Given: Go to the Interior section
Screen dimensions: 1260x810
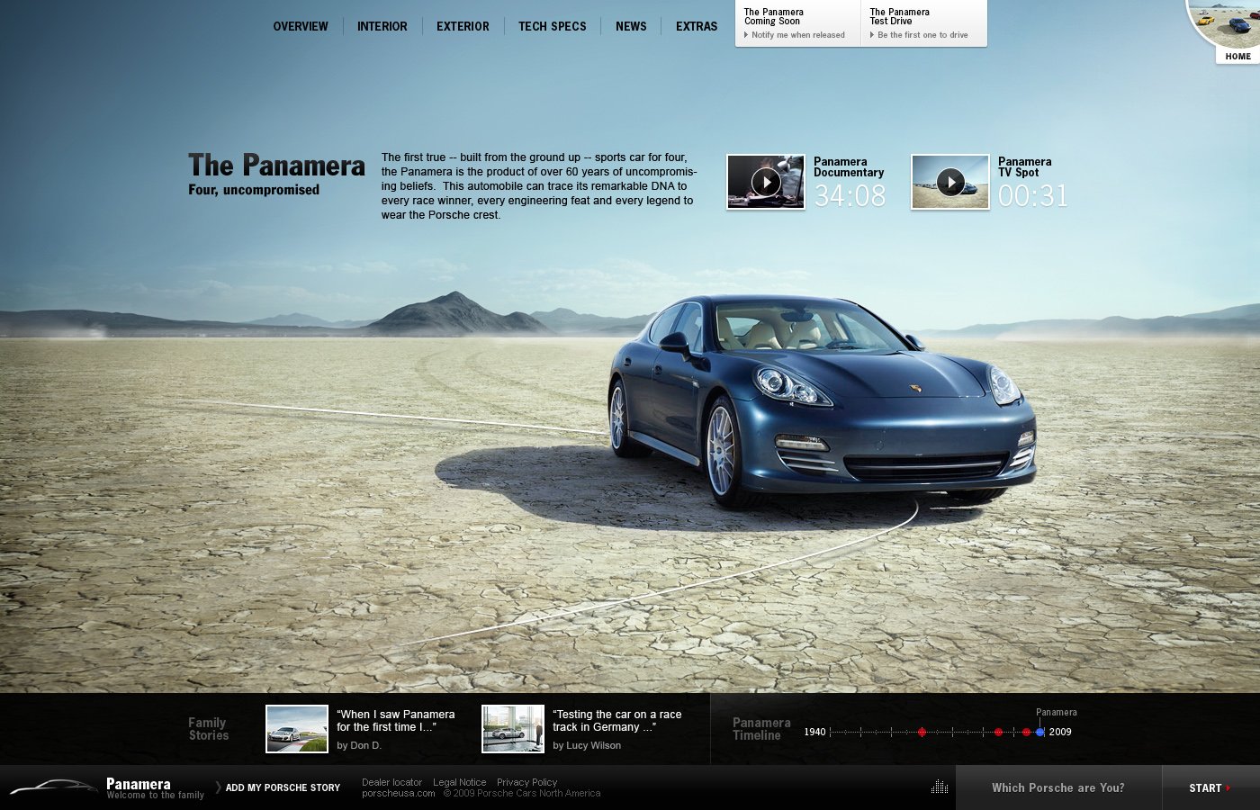Looking at the screenshot, I should click(382, 27).
